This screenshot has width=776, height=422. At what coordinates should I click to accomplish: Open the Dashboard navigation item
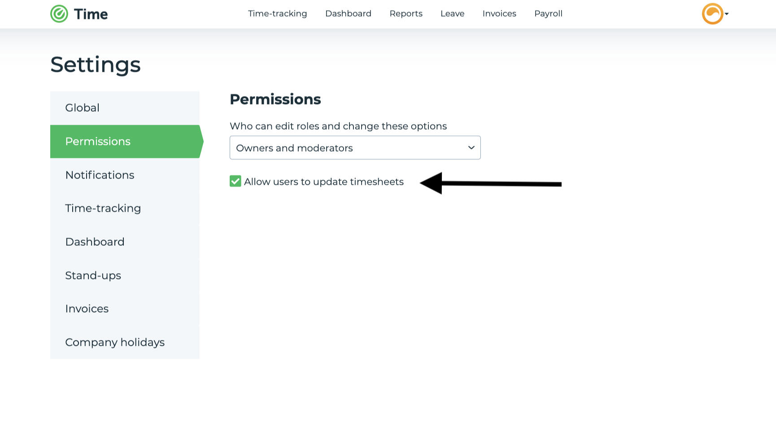click(x=348, y=13)
